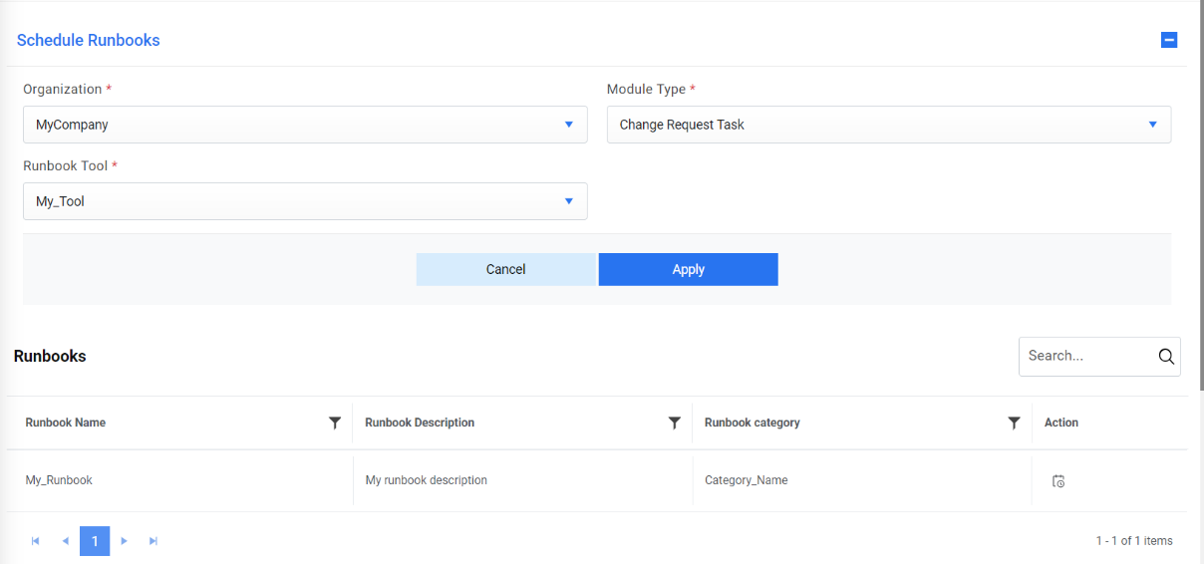Screen dimensions: 1204x564
Task: Go to the next page
Action: [125, 541]
